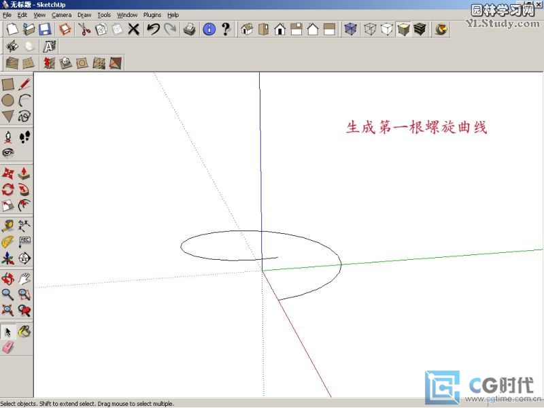Select the Line pencil tool
Image resolution: width=544 pixels, height=408 pixels.
24,84
